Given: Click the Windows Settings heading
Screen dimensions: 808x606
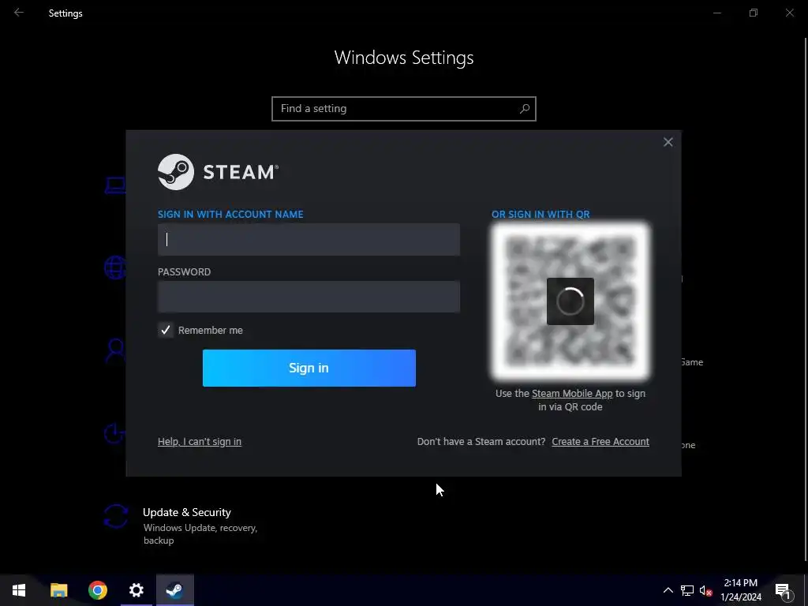Looking at the screenshot, I should [404, 57].
